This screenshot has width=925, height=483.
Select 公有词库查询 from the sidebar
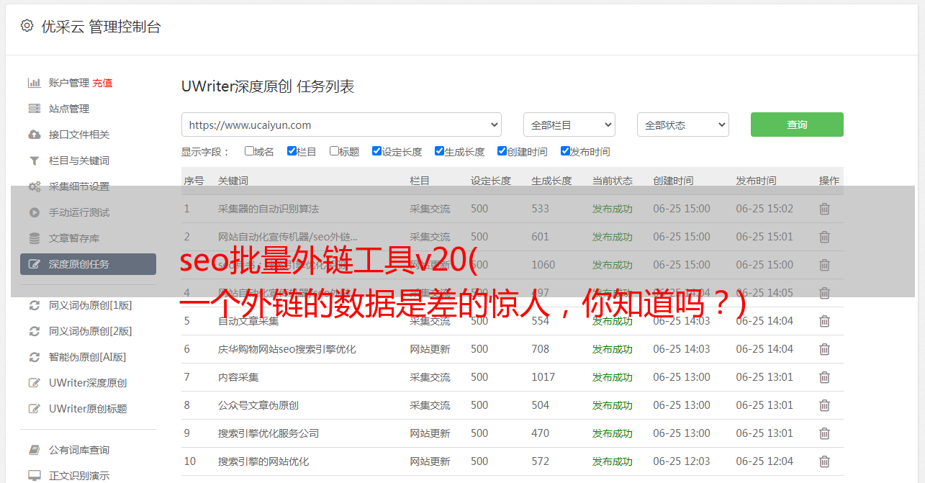79,450
